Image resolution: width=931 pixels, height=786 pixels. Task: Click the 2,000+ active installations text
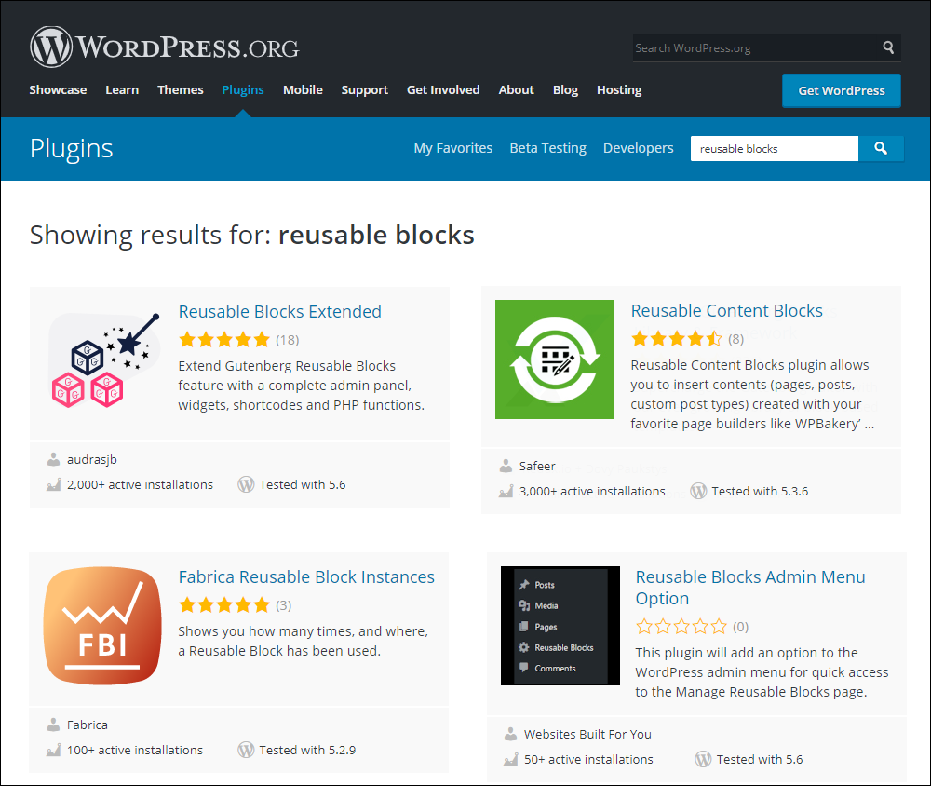pos(141,485)
